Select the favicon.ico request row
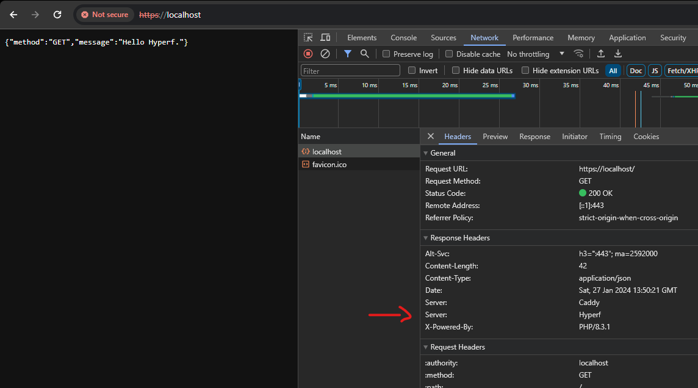 (x=359, y=165)
